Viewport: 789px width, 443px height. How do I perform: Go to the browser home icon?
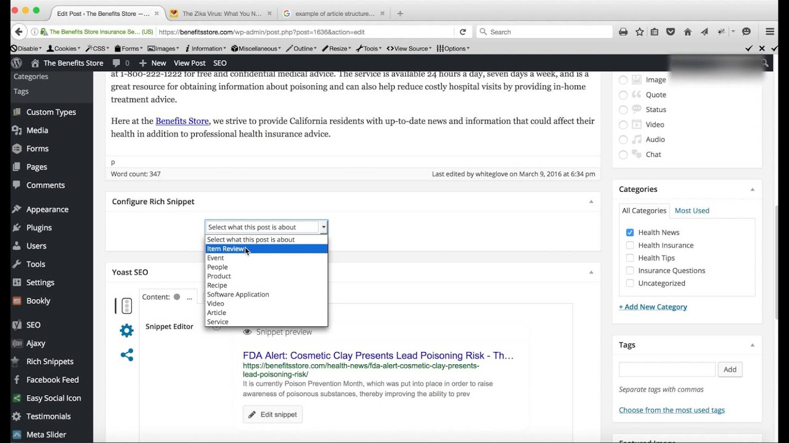tap(687, 32)
